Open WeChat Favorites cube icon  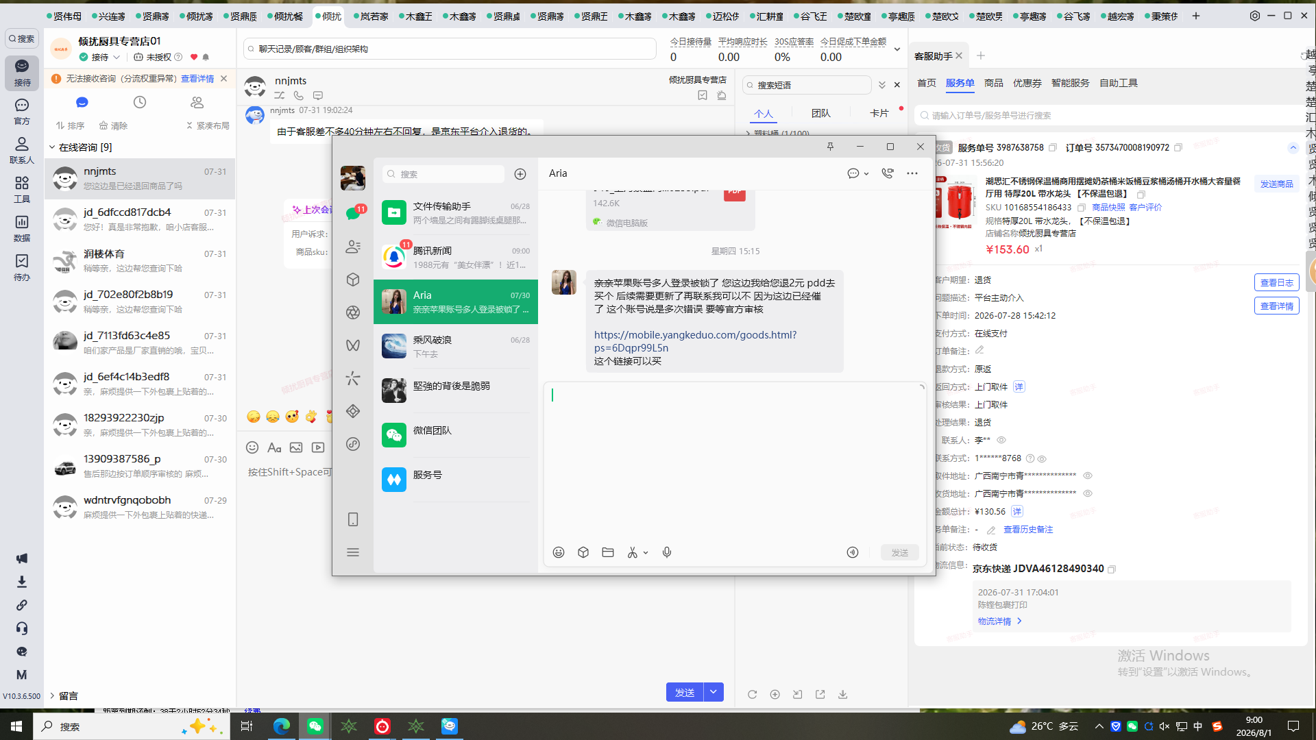click(x=353, y=280)
